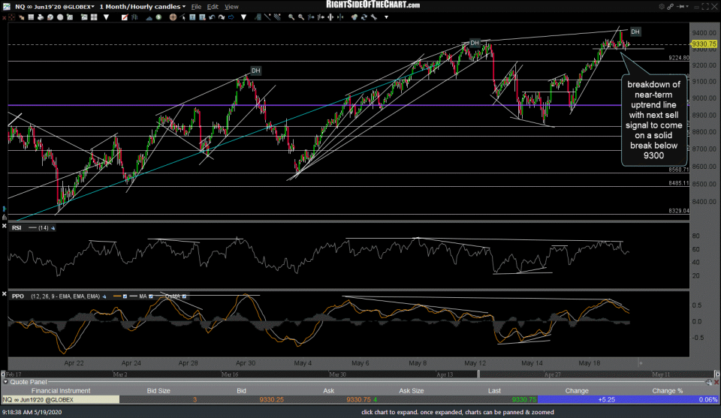
Task: Click the zoom in magnifier icon
Action: point(291,17)
